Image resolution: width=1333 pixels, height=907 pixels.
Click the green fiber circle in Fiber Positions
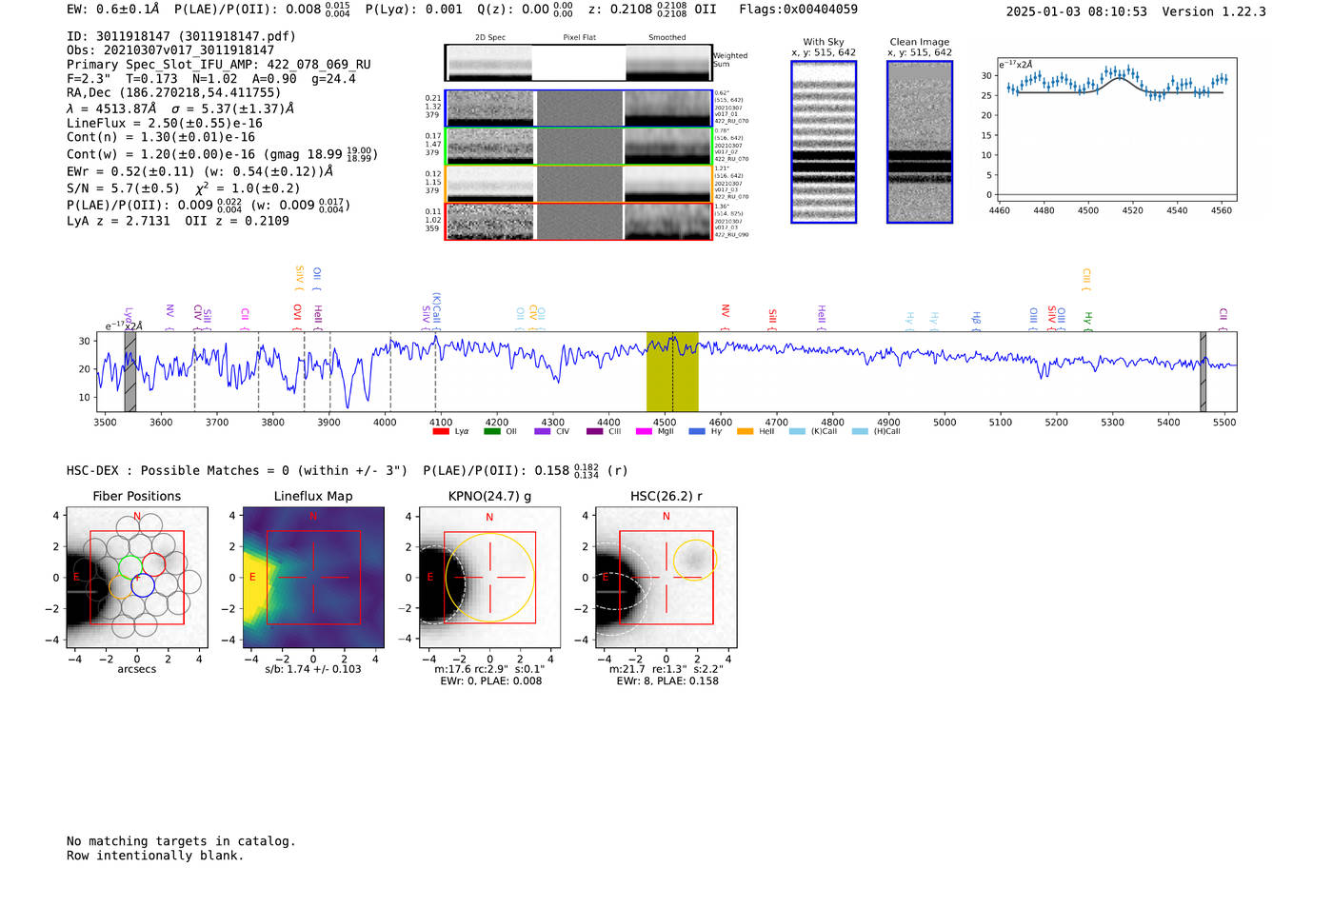click(x=129, y=565)
